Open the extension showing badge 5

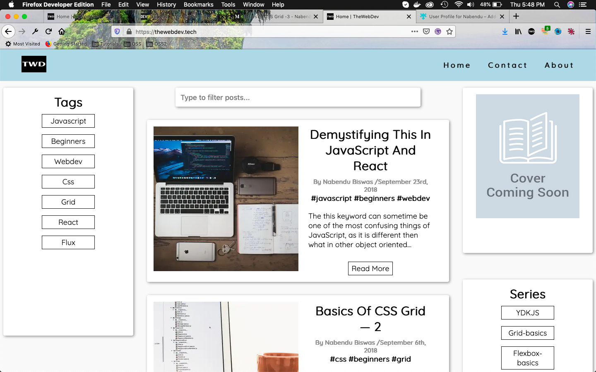pos(545,31)
